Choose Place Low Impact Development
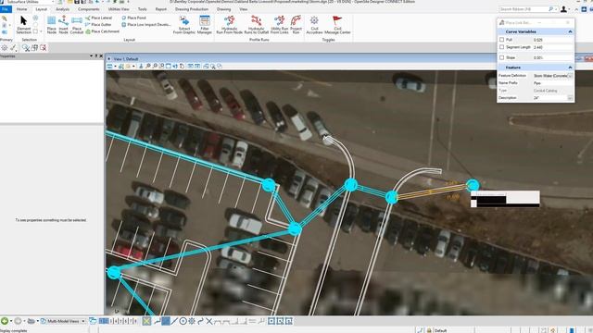The height and width of the screenshot is (333, 593). [x=146, y=25]
